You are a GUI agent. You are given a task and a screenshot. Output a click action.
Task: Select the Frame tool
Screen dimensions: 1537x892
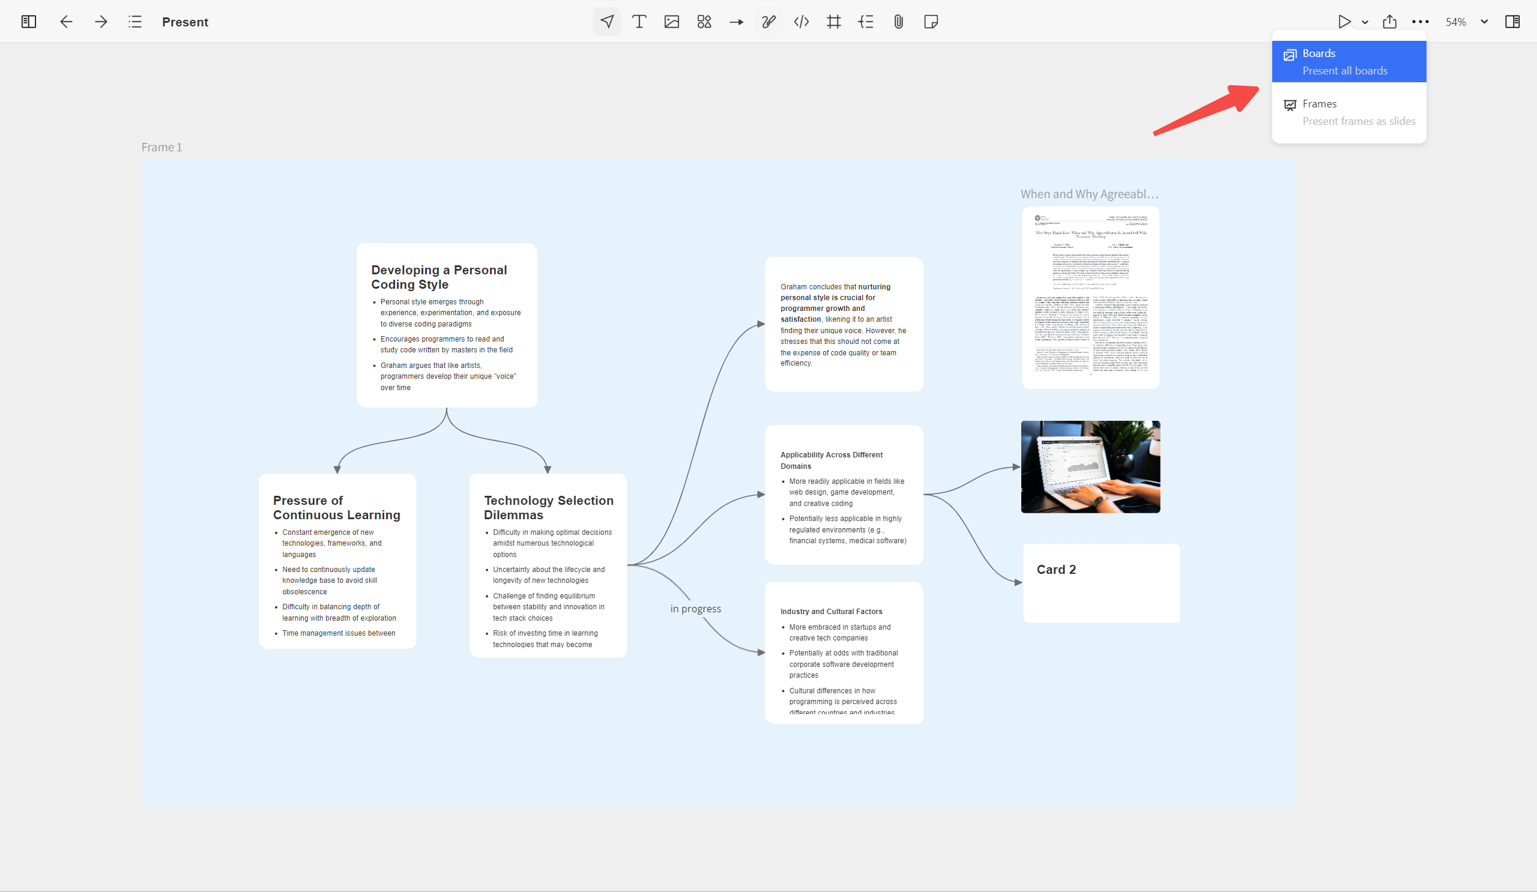pos(833,22)
